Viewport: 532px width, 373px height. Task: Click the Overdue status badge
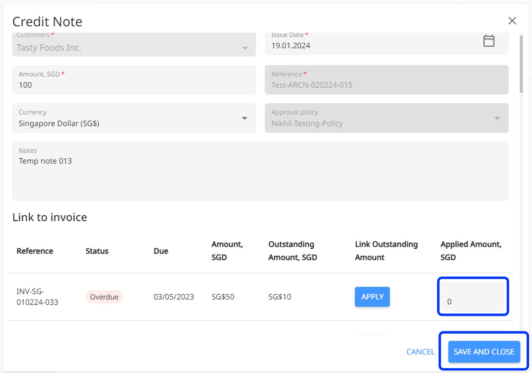click(x=104, y=297)
